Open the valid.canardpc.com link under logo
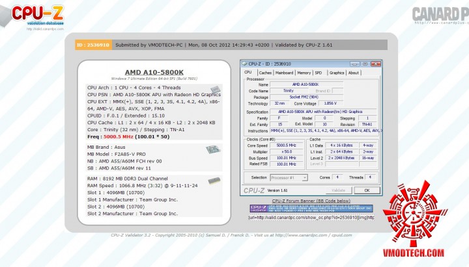Viewport: 469px width, 267px height. pos(45,29)
